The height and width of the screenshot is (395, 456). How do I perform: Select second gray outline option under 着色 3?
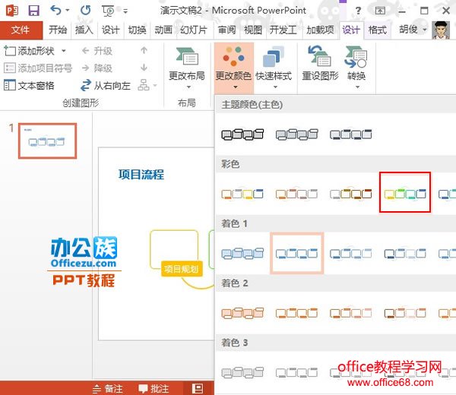296,372
